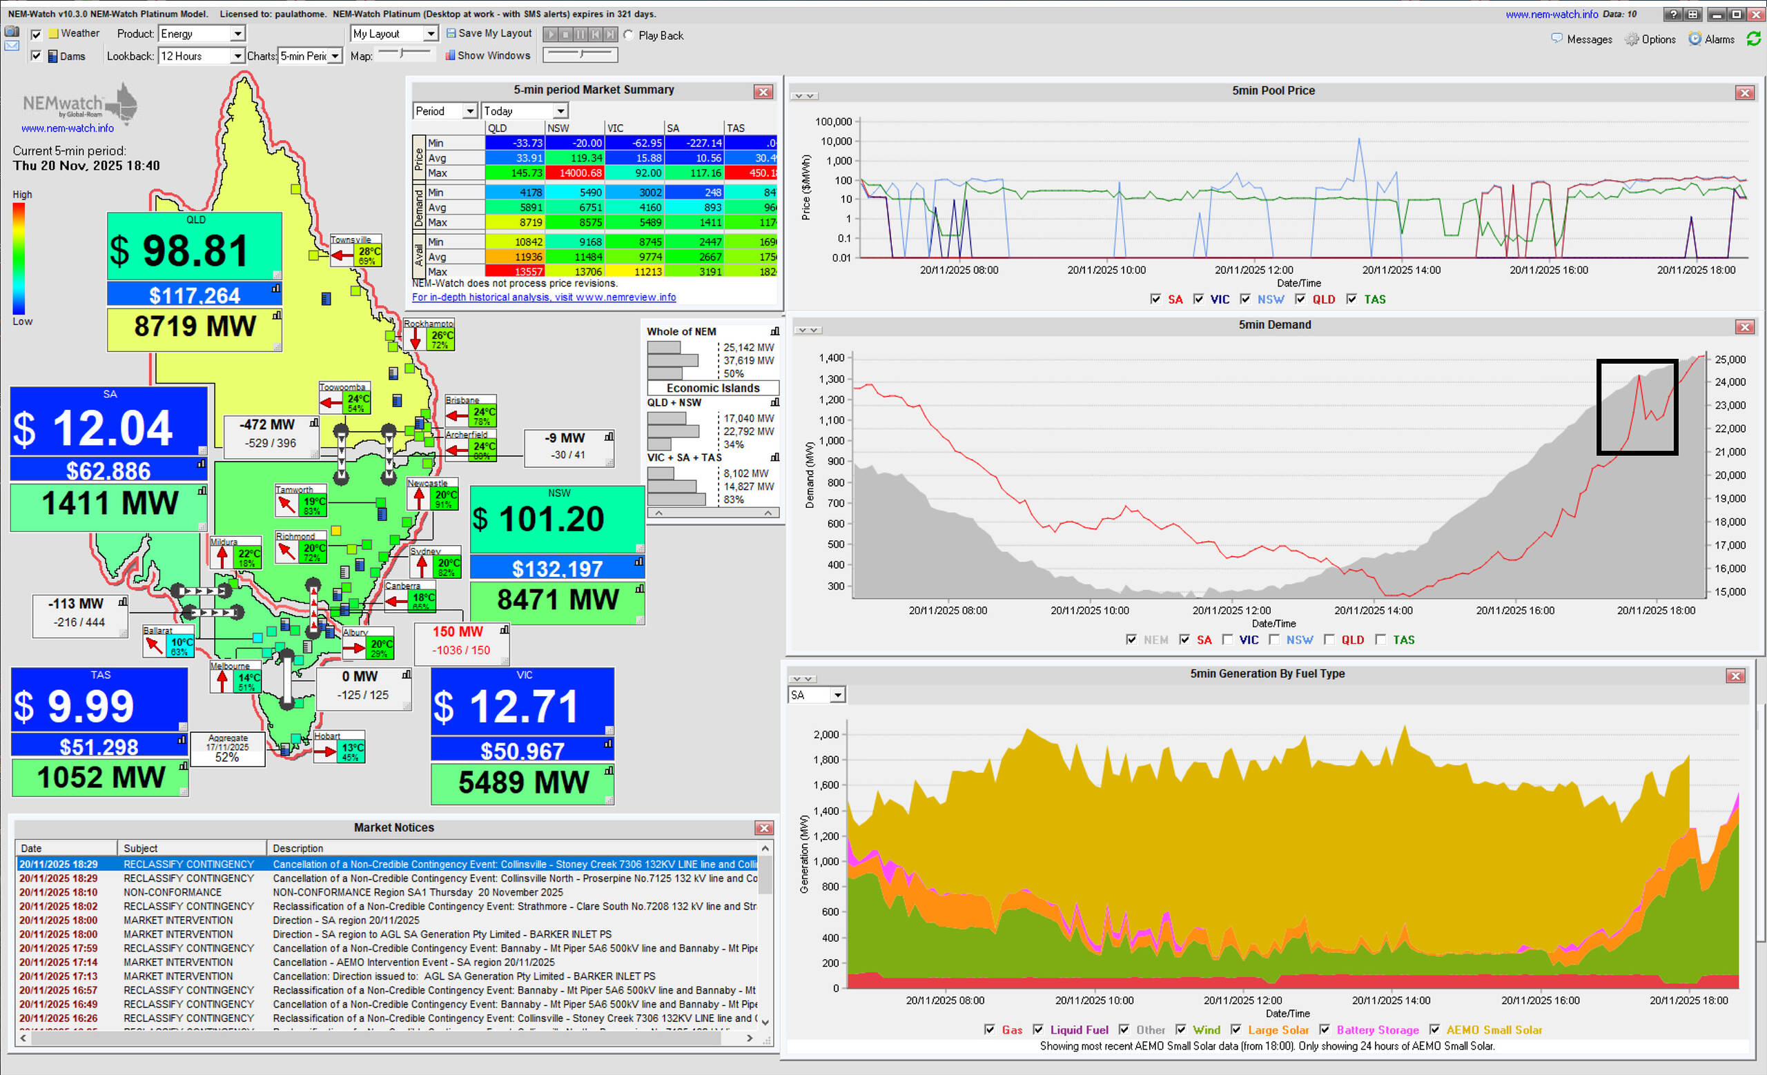Click the Save My Layout disk icon
Image resolution: width=1767 pixels, height=1075 pixels.
pyautogui.click(x=451, y=33)
